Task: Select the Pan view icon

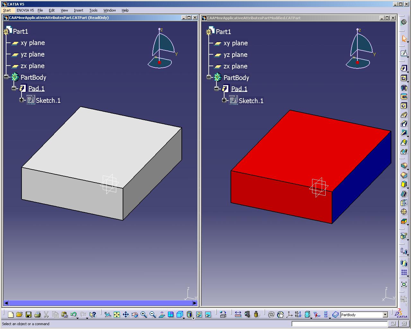Action: 126,315
